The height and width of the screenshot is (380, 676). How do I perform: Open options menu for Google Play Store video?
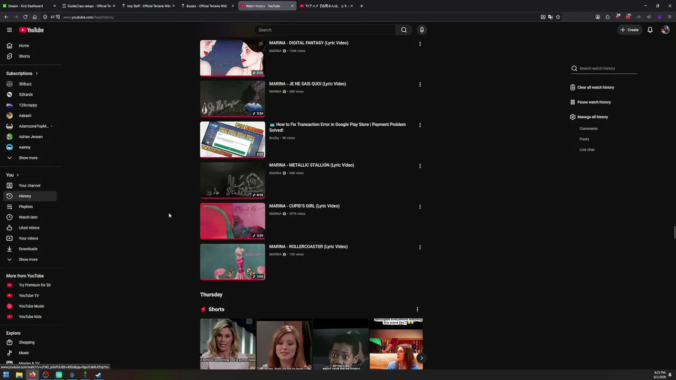(x=420, y=125)
